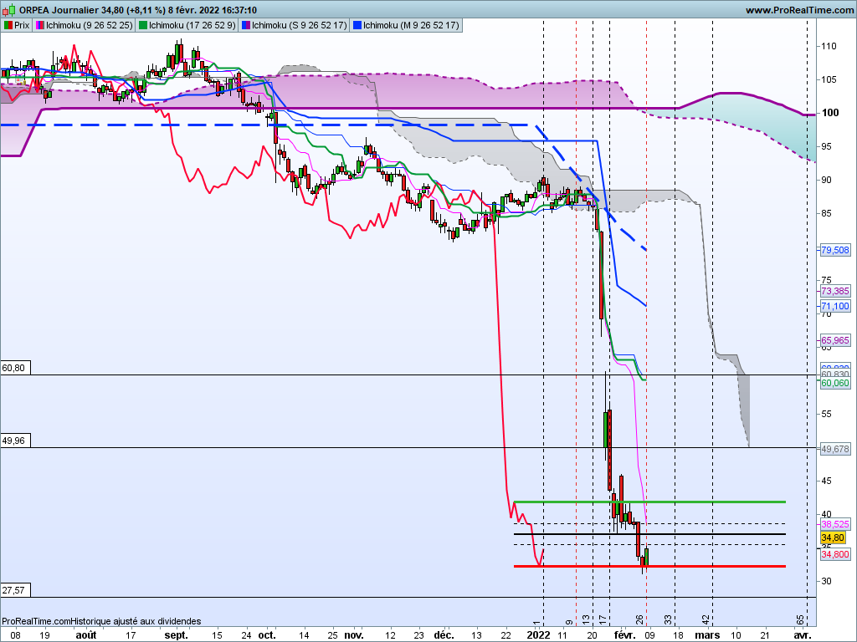The width and height of the screenshot is (857, 642).
Task: Click the 85 price axis value
Action: click(826, 213)
